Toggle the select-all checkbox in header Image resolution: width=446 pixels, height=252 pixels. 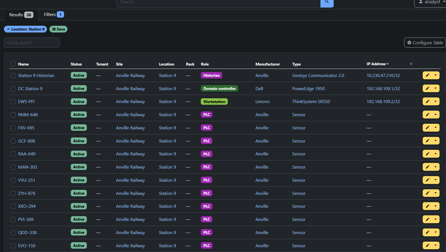13,64
